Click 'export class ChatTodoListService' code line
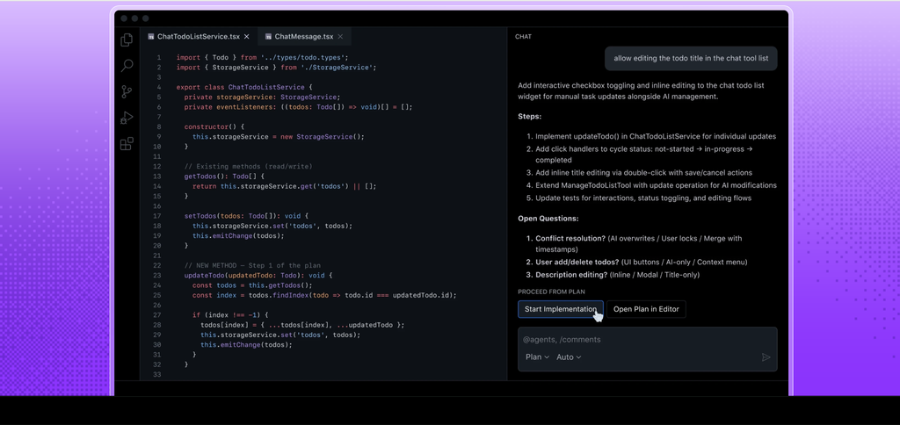 click(244, 87)
